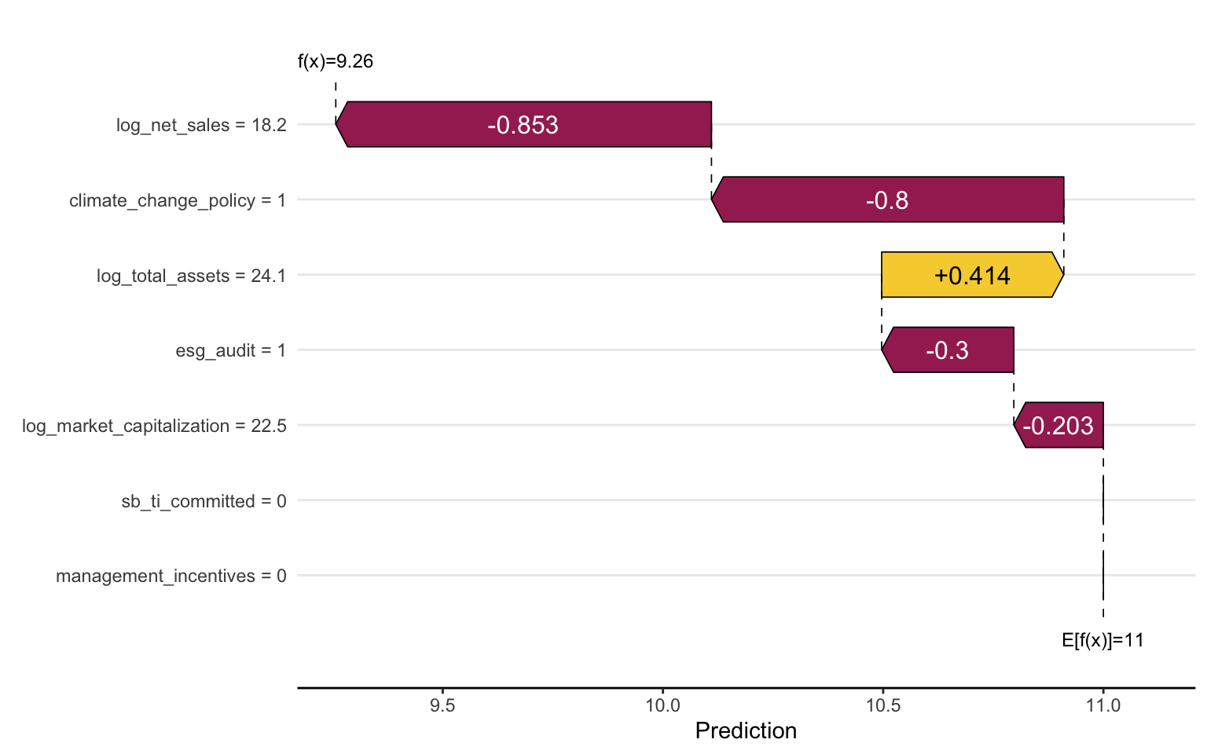Click the 9.5 x-axis tick label
Image resolution: width=1207 pixels, height=754 pixels.
tap(442, 705)
